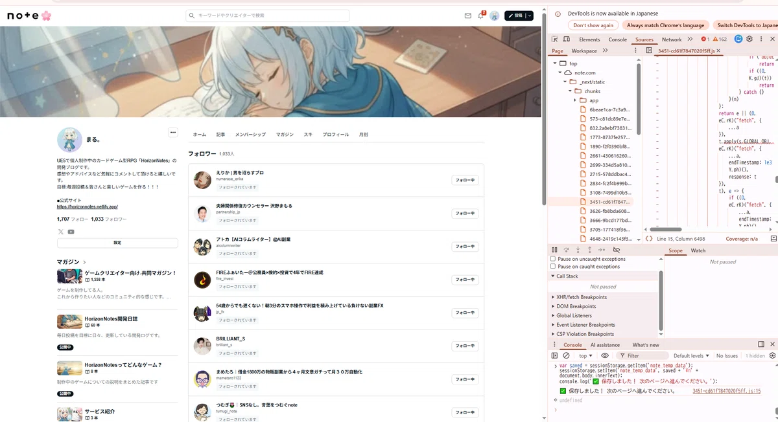
Task: Toggle follow button for えりか
Action: [x=465, y=180]
